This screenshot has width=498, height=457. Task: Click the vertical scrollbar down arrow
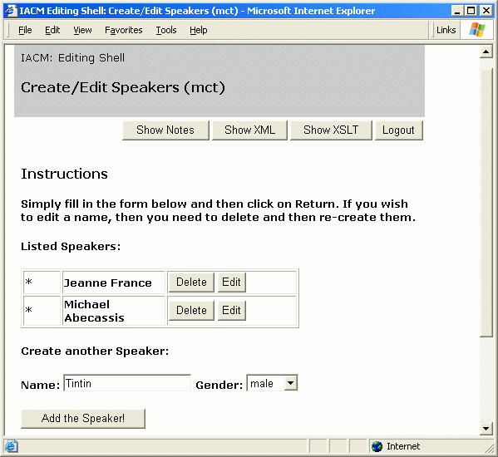coord(486,429)
